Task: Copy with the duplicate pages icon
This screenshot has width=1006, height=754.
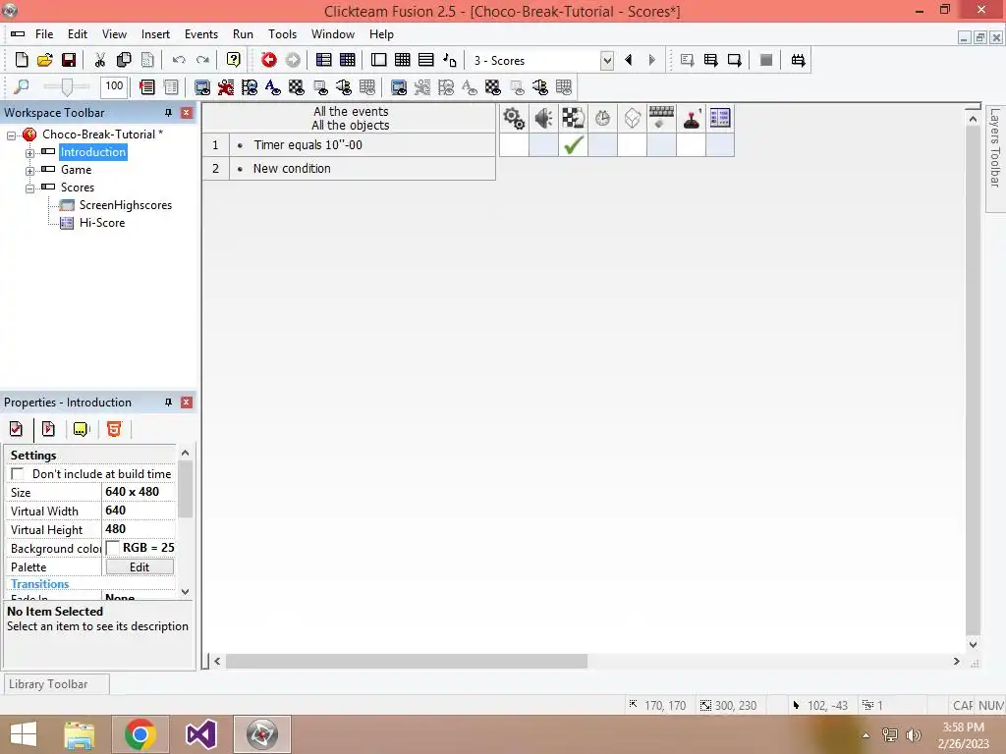Action: [124, 60]
